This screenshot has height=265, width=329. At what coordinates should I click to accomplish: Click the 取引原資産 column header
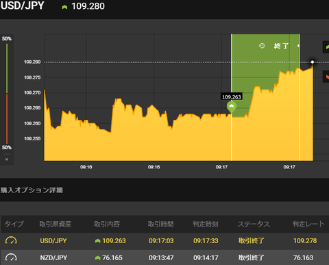(56, 224)
